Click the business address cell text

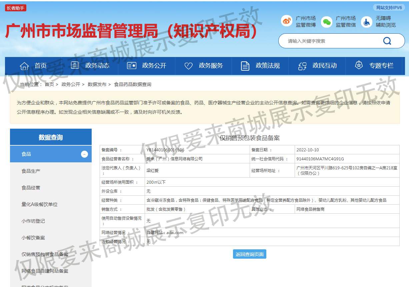point(347,170)
